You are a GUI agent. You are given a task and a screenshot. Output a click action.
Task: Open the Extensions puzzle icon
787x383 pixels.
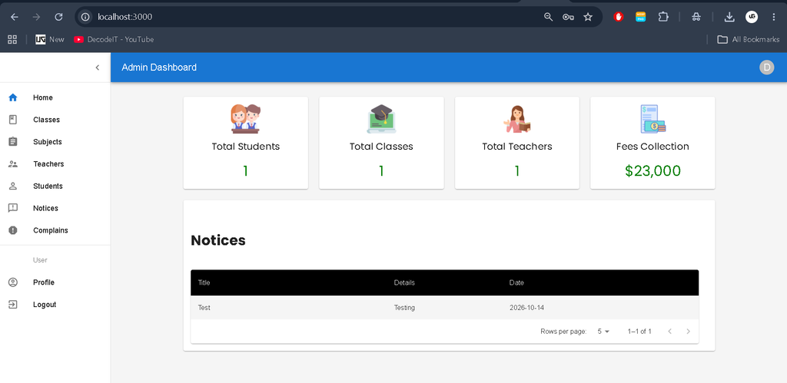[663, 17]
